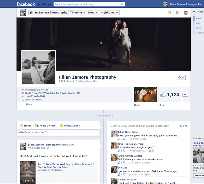Open Michael O'Leary's profile
The width and height of the screenshot is (204, 184).
pos(126,180)
